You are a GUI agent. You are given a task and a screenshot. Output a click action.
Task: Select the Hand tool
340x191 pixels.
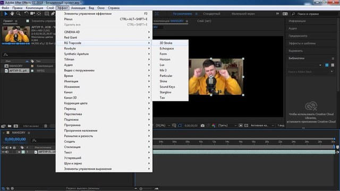(12, 14)
